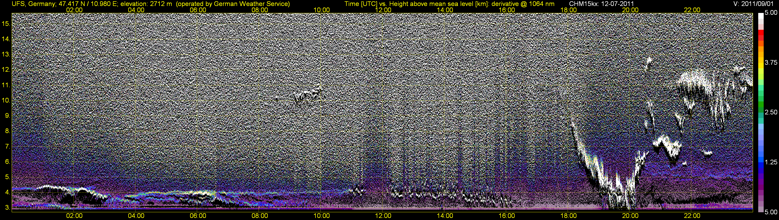
Task: Click the 02:00 label on the lower time axis
Action: (74, 216)
